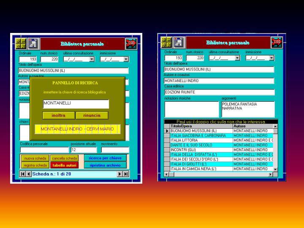The height and width of the screenshot is (228, 304).
Task: Open ultima consultazione date dropdown in right window
Action: [237, 58]
